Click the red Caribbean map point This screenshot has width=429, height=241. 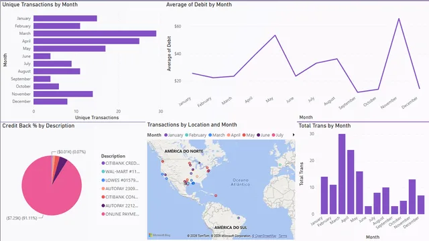[x=216, y=195]
